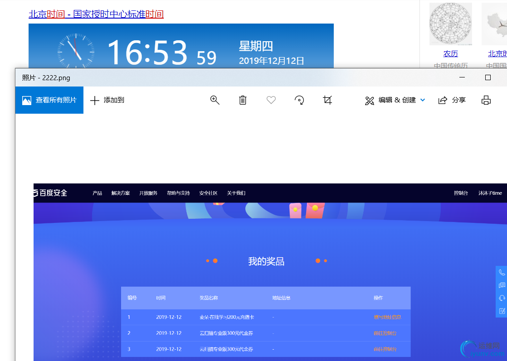Open the crop tool icon

click(327, 100)
